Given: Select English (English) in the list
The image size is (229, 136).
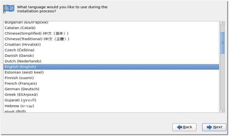Looking at the screenshot, I should click(x=21, y=67).
